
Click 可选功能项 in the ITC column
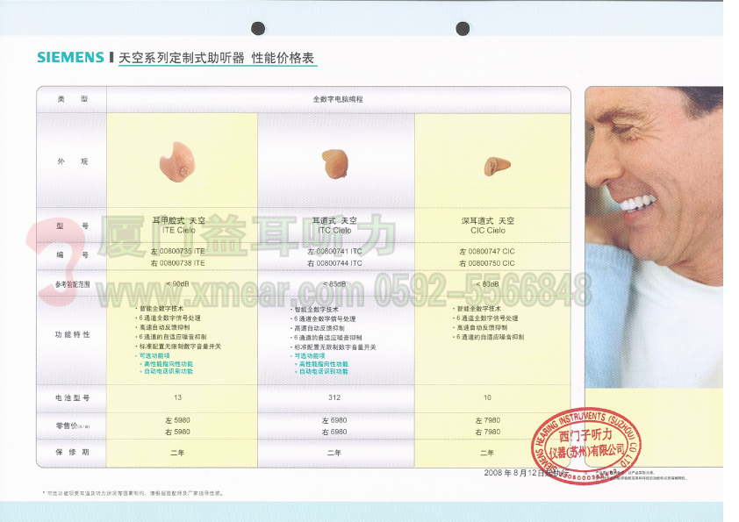pyautogui.click(x=309, y=356)
